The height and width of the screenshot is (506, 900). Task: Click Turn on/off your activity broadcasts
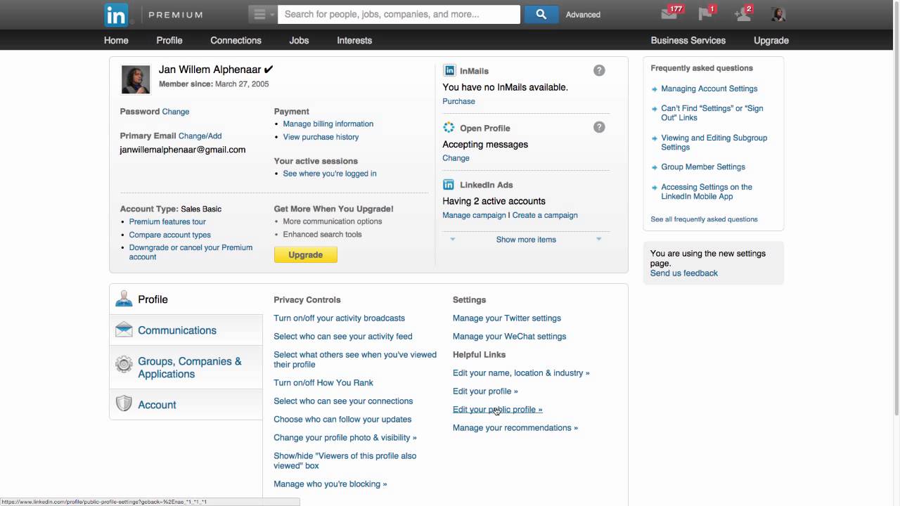[x=339, y=318]
